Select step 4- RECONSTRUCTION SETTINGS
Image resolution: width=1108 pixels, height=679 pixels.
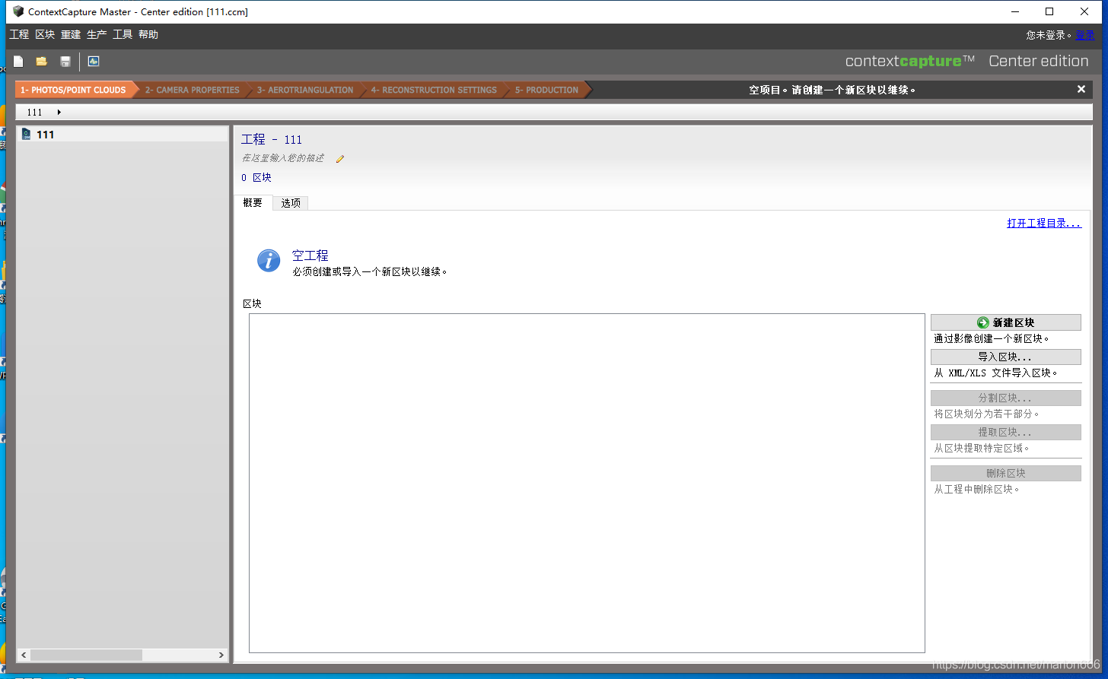point(434,90)
